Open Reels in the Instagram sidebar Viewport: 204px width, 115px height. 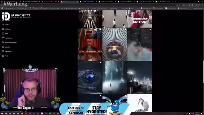point(5,34)
